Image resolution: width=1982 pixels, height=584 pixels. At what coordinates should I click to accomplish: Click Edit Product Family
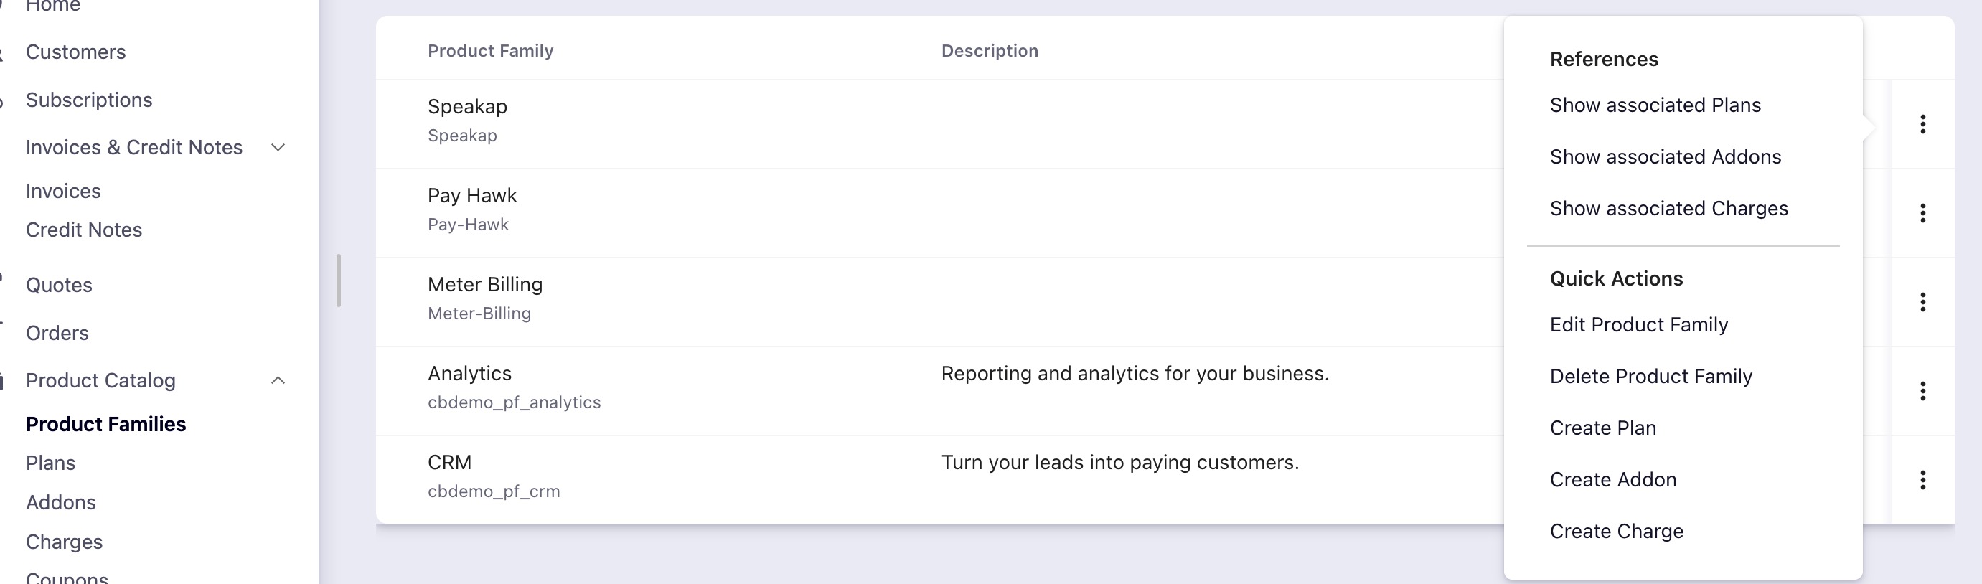pos(1638,325)
